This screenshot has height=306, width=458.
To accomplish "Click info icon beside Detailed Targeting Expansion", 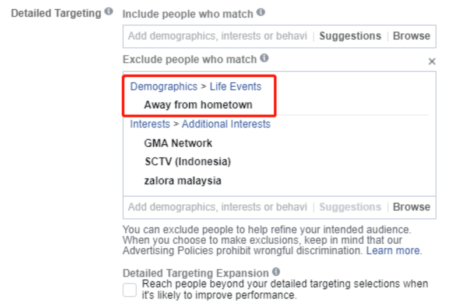I will (276, 272).
